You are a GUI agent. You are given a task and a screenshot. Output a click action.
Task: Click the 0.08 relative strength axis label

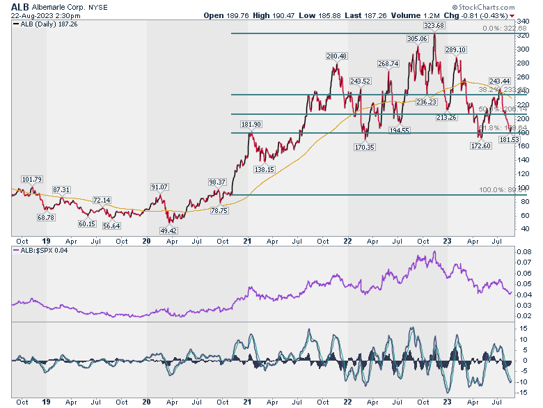(x=524, y=252)
